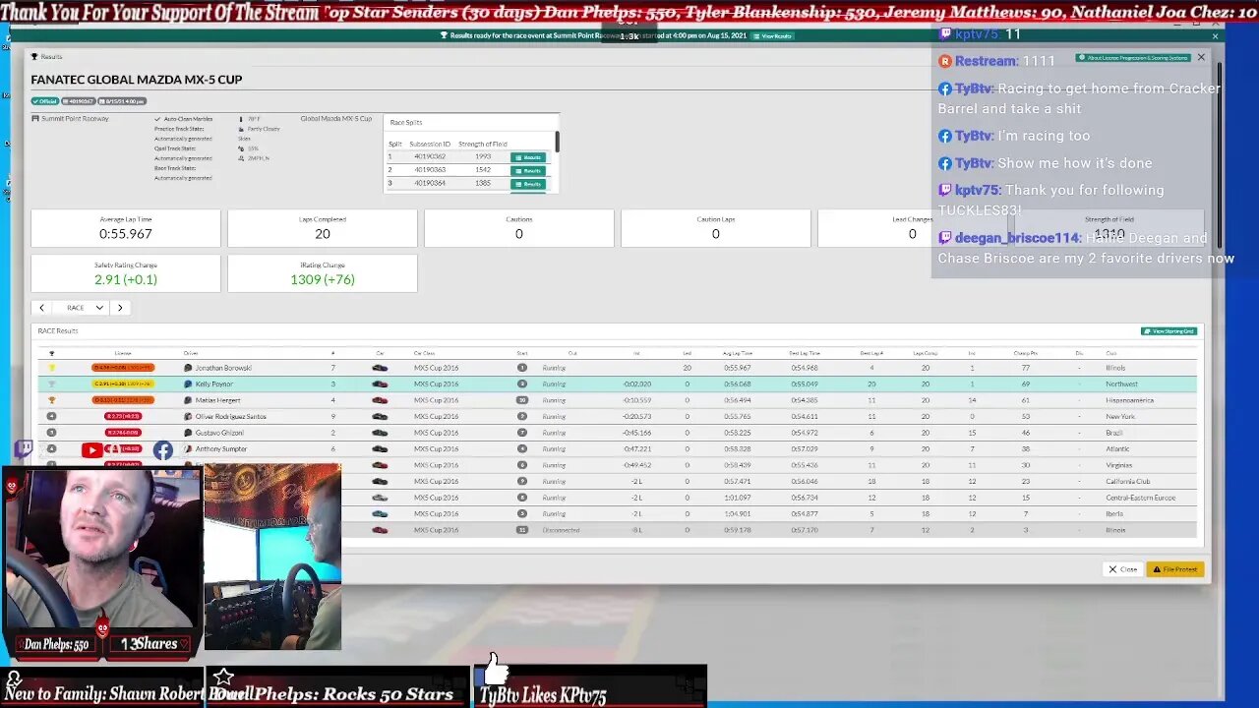This screenshot has height=708, width=1259.
Task: Click Kelly Poynor's helmet icon
Action: (x=188, y=384)
